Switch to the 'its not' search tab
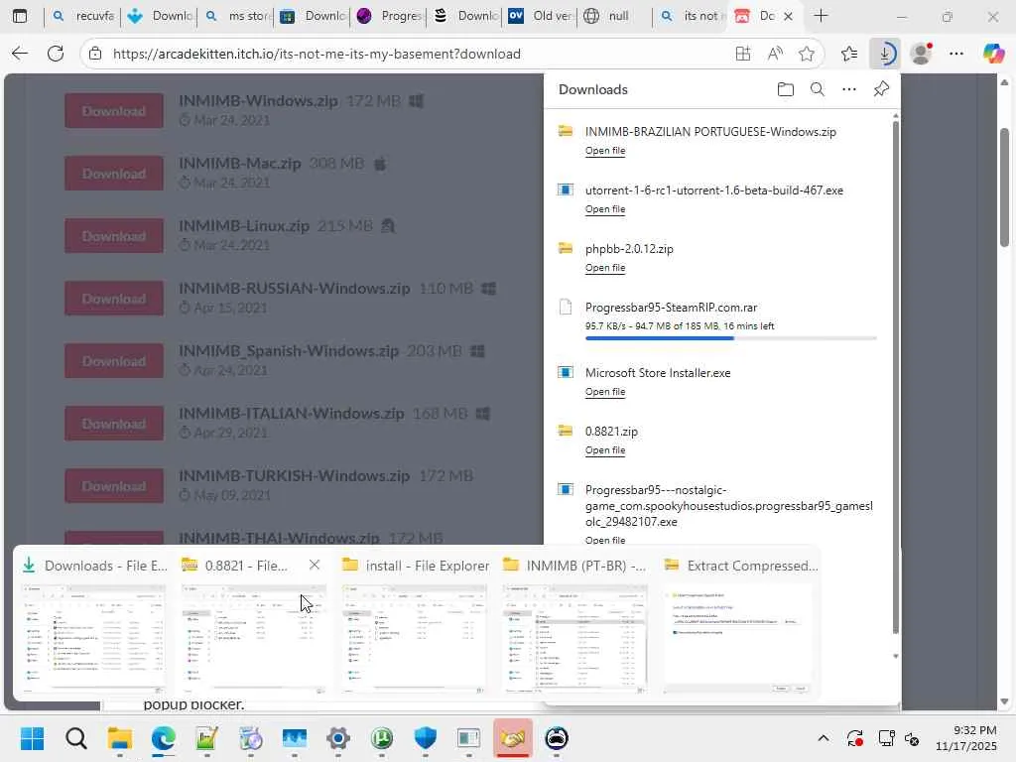Screen dimensions: 1016x762 (x=692, y=16)
